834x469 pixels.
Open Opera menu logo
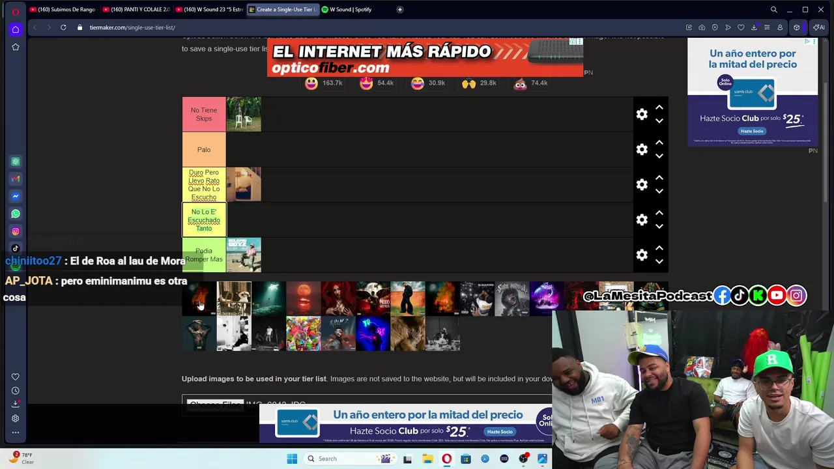[x=15, y=11]
